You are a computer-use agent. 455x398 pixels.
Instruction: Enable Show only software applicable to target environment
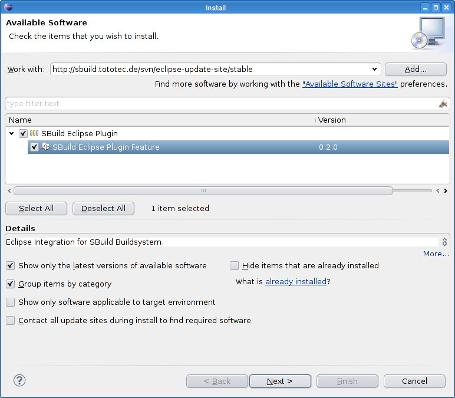click(11, 302)
